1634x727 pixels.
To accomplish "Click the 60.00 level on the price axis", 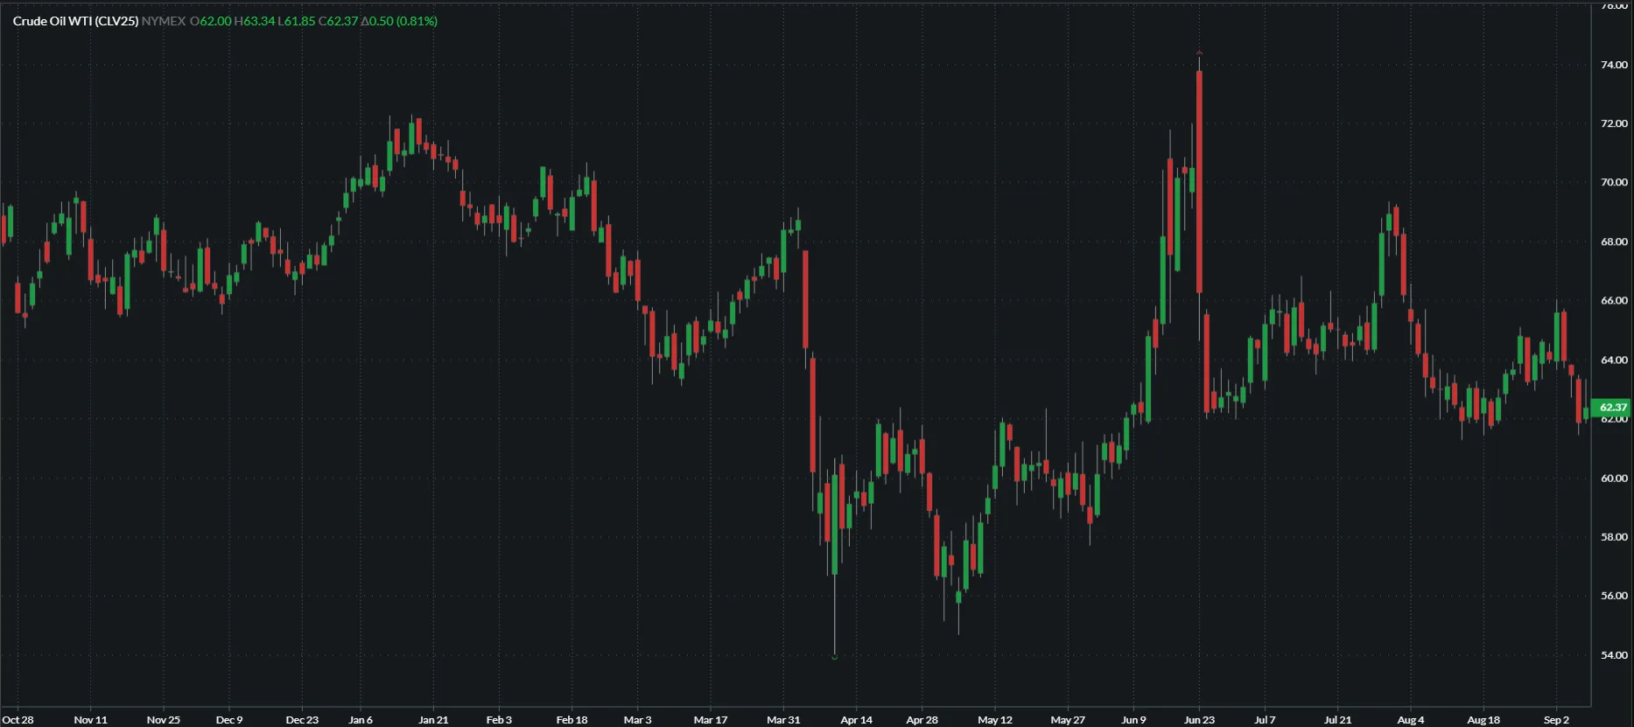I will click(1614, 478).
